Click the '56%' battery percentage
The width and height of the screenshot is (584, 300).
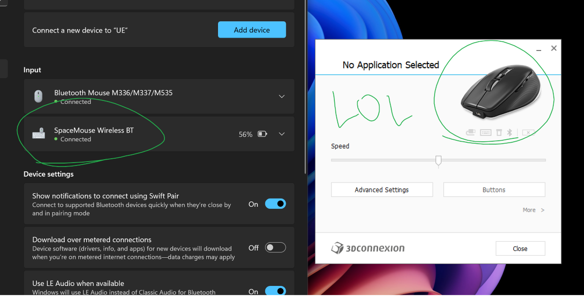click(x=245, y=134)
